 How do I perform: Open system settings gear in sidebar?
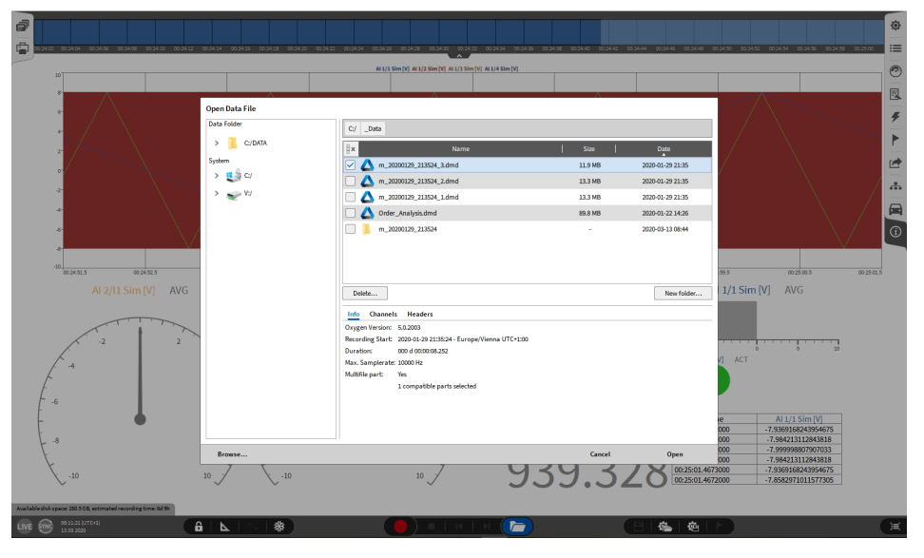pos(895,25)
